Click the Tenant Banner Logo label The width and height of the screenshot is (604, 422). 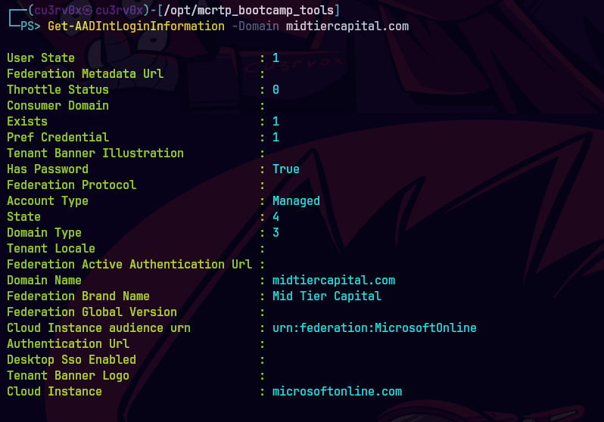pos(68,375)
